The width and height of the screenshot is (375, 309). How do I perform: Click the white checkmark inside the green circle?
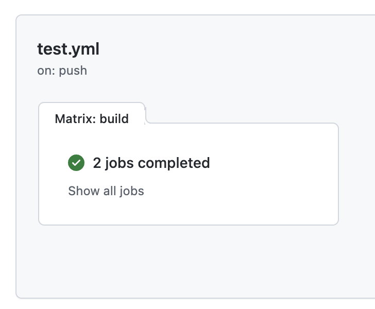tap(76, 163)
